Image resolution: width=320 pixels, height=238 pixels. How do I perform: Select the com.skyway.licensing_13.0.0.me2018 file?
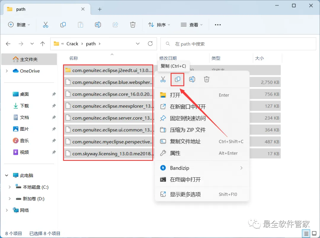(x=108, y=154)
